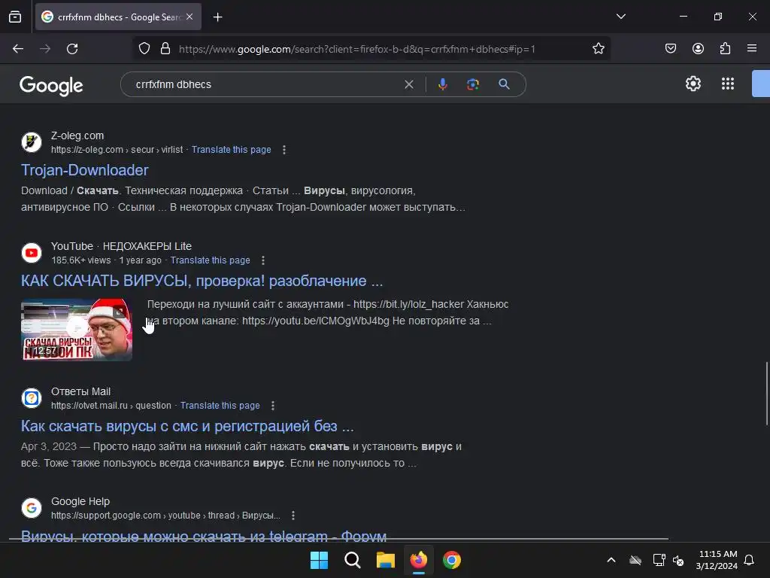Click the YouTube favicon icon
Image resolution: width=770 pixels, height=578 pixels.
click(x=32, y=253)
